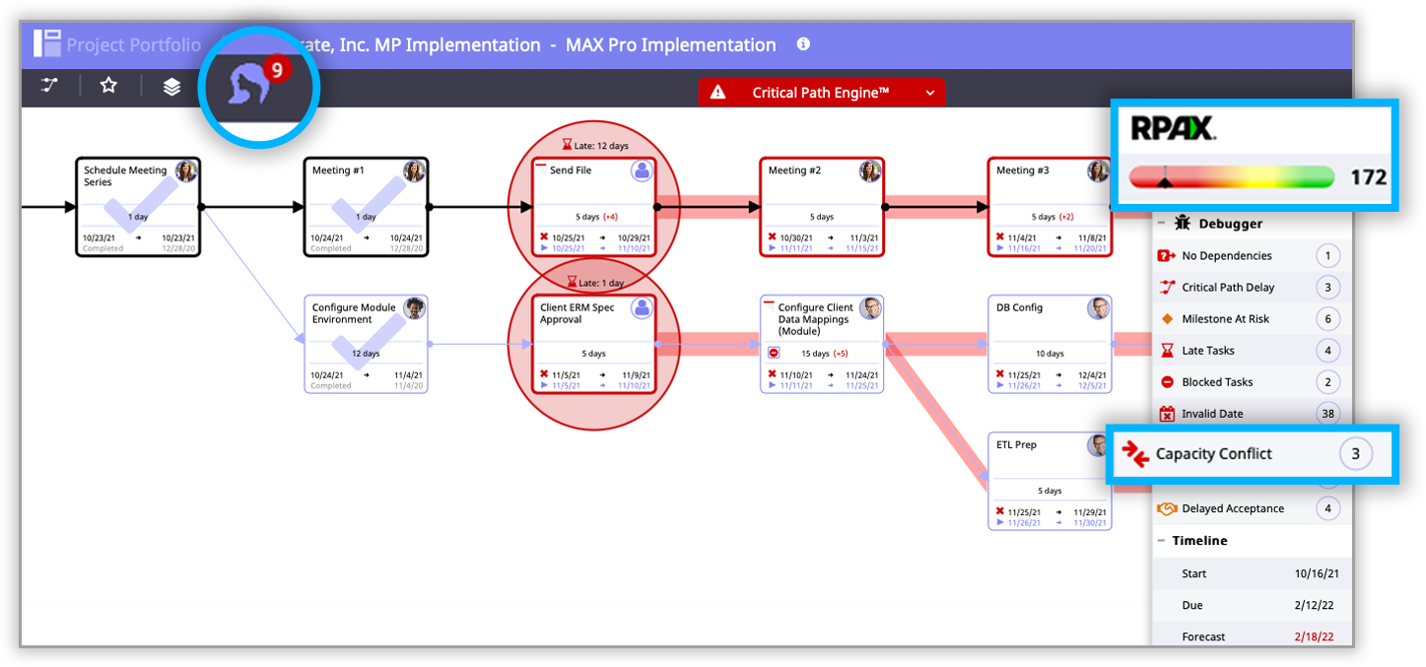Click the info icon beside MAX Pro Implementation
The height and width of the screenshot is (667, 1426).
(x=803, y=44)
